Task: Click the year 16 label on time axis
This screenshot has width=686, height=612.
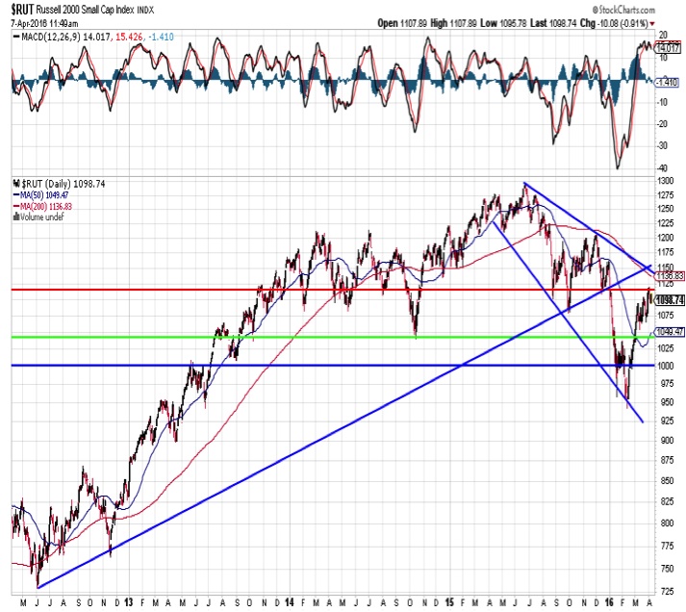Action: click(609, 602)
